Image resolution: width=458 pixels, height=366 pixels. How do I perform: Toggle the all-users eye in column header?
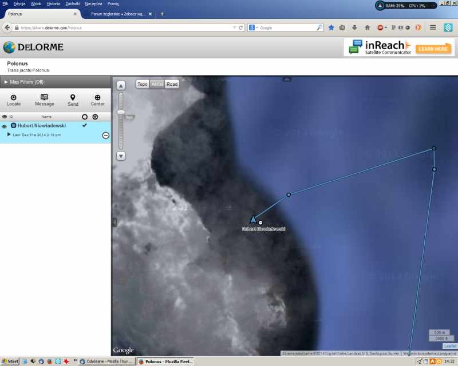5,117
